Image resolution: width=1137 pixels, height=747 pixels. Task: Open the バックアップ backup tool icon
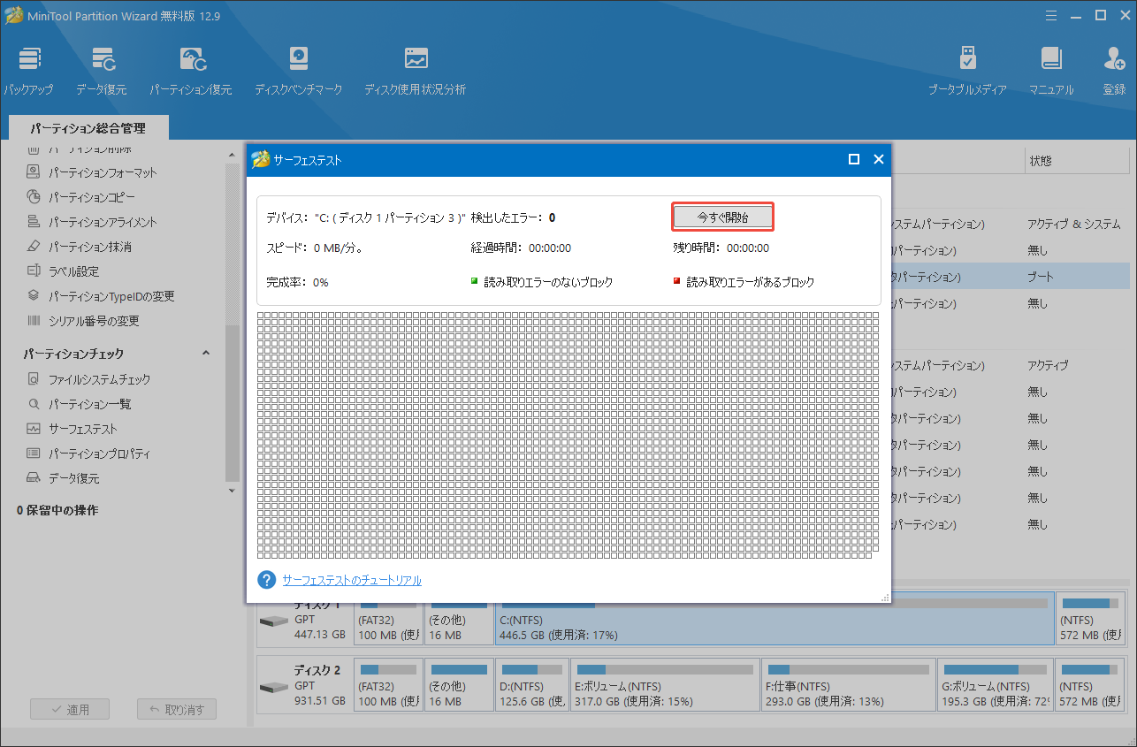tap(28, 71)
